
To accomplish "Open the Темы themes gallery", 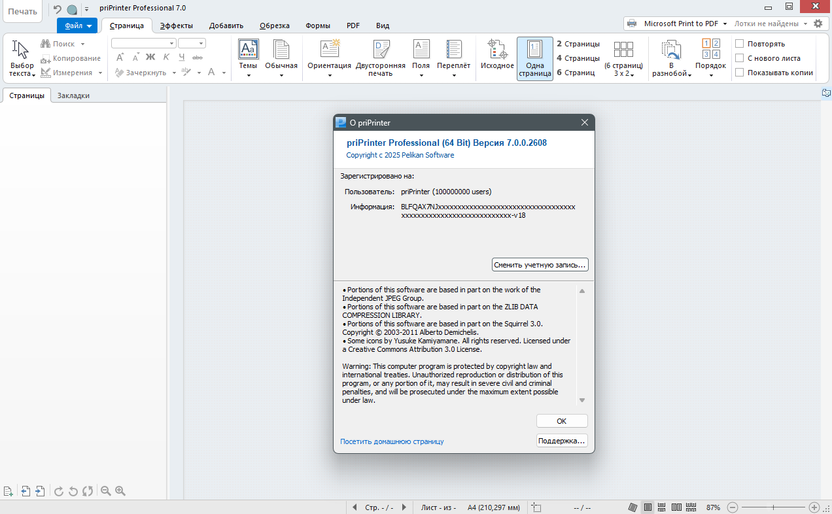I will pos(248,58).
